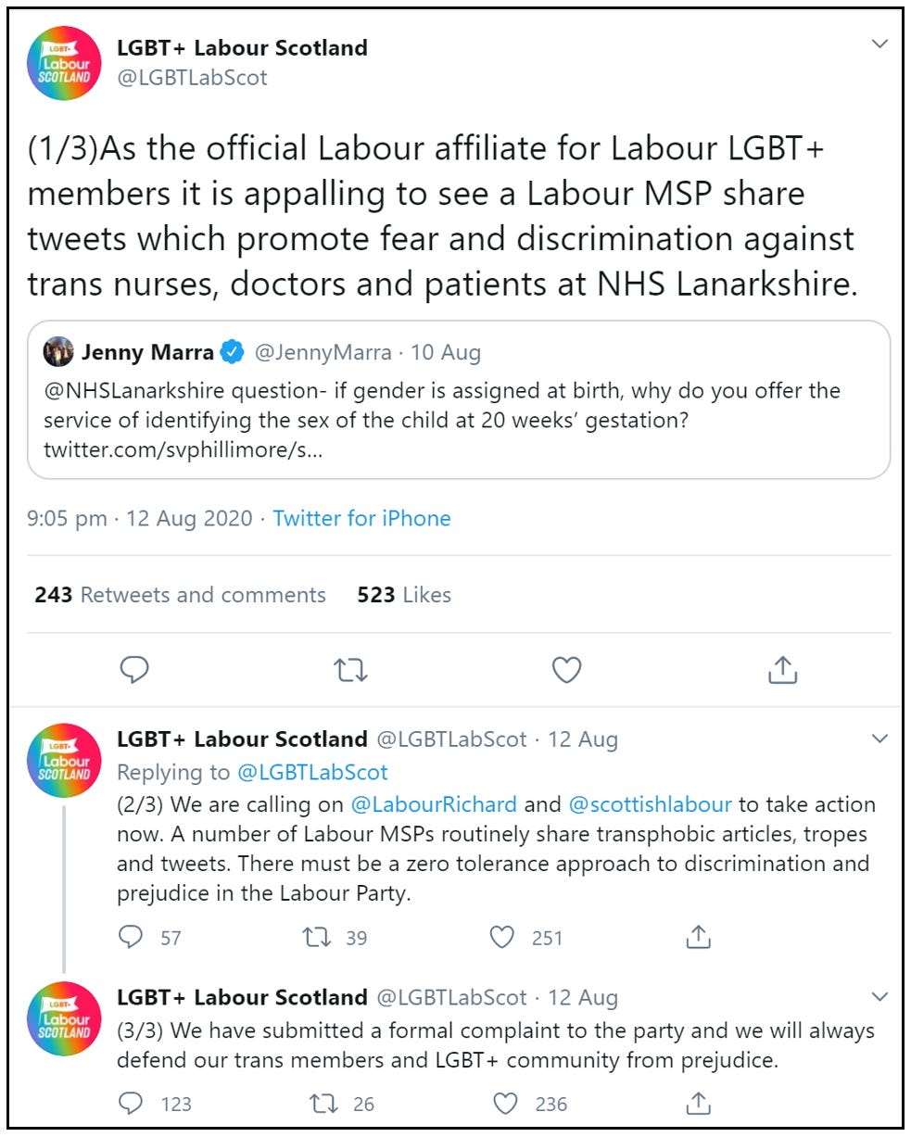Share the (3/3) tweet

(x=697, y=1103)
